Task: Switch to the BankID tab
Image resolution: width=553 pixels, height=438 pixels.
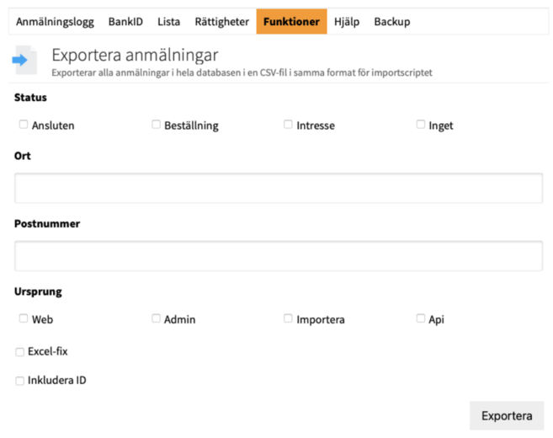Action: [x=125, y=22]
